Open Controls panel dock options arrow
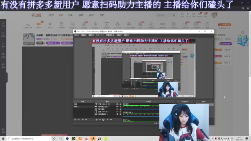This screenshot has width=251, height=141. (213, 101)
